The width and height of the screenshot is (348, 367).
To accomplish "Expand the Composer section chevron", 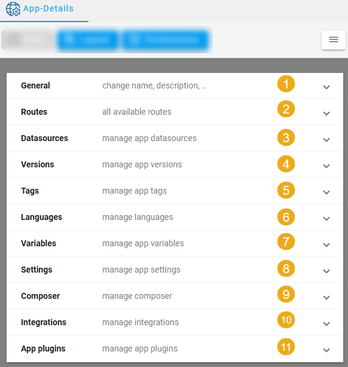I will 326,297.
